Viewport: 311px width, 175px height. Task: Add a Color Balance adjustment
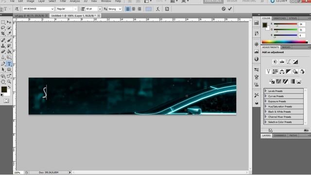pyautogui.click(x=282, y=71)
